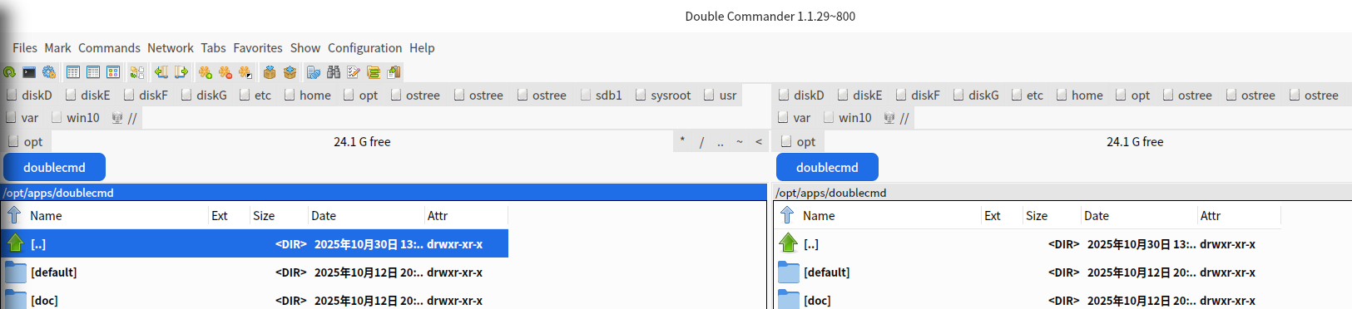
Task: Click the right-pointing panel arrow icon
Action: [181, 72]
